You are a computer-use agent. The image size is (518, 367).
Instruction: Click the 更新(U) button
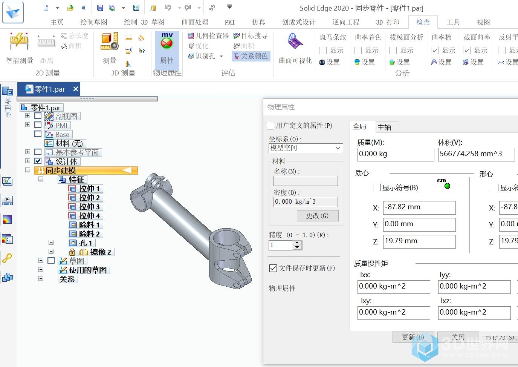413,337
